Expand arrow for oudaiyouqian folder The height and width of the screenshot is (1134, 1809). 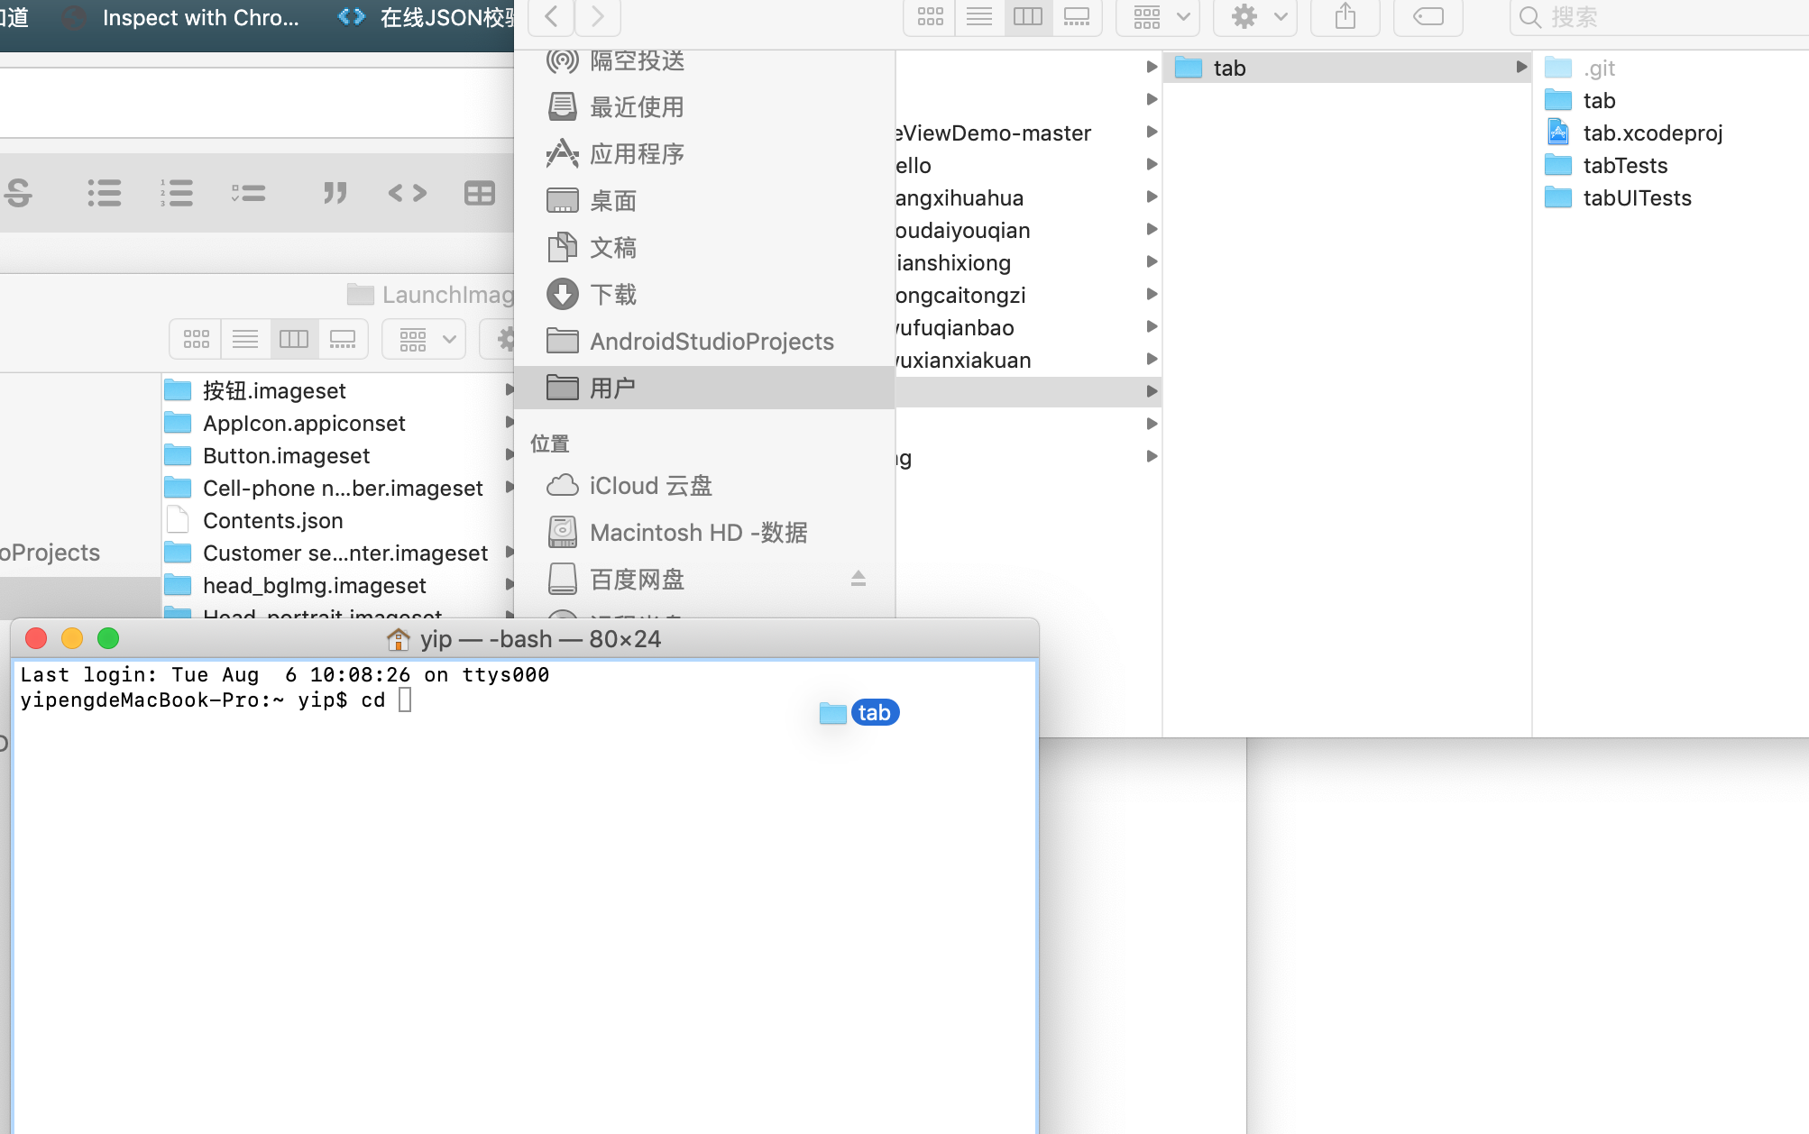(x=1152, y=229)
